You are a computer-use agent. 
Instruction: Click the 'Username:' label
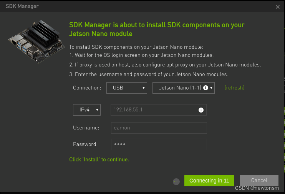[86, 128]
